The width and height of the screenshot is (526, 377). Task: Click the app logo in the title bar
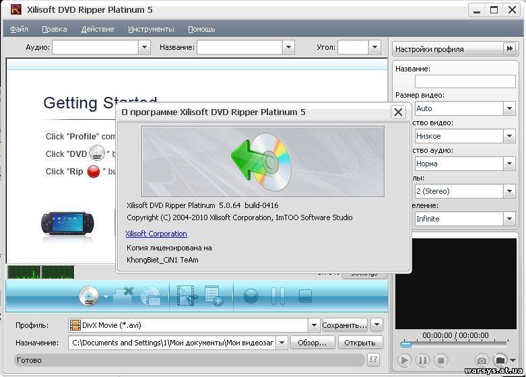[x=15, y=9]
